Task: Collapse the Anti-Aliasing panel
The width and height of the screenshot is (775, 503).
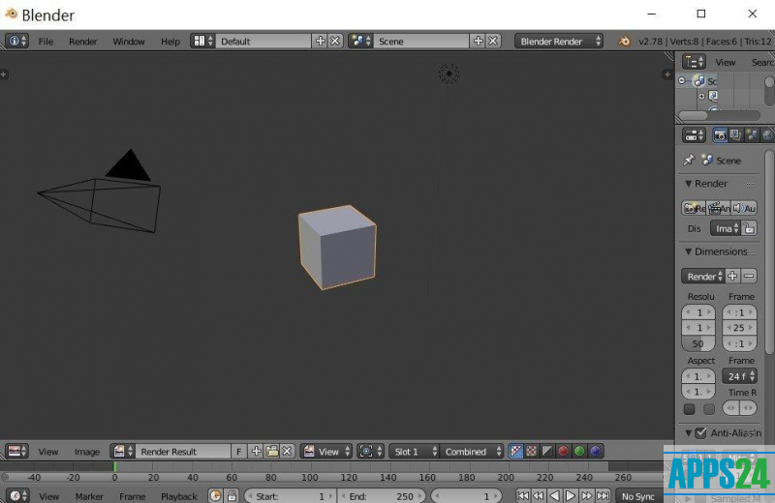Action: click(688, 433)
